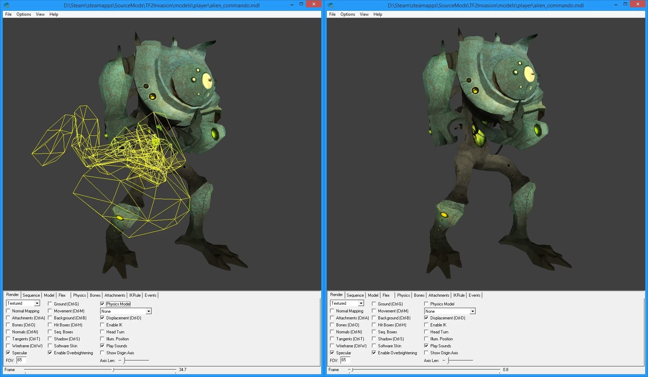The height and width of the screenshot is (377, 648).
Task: Switch to Events tab in right window
Action: (x=475, y=295)
